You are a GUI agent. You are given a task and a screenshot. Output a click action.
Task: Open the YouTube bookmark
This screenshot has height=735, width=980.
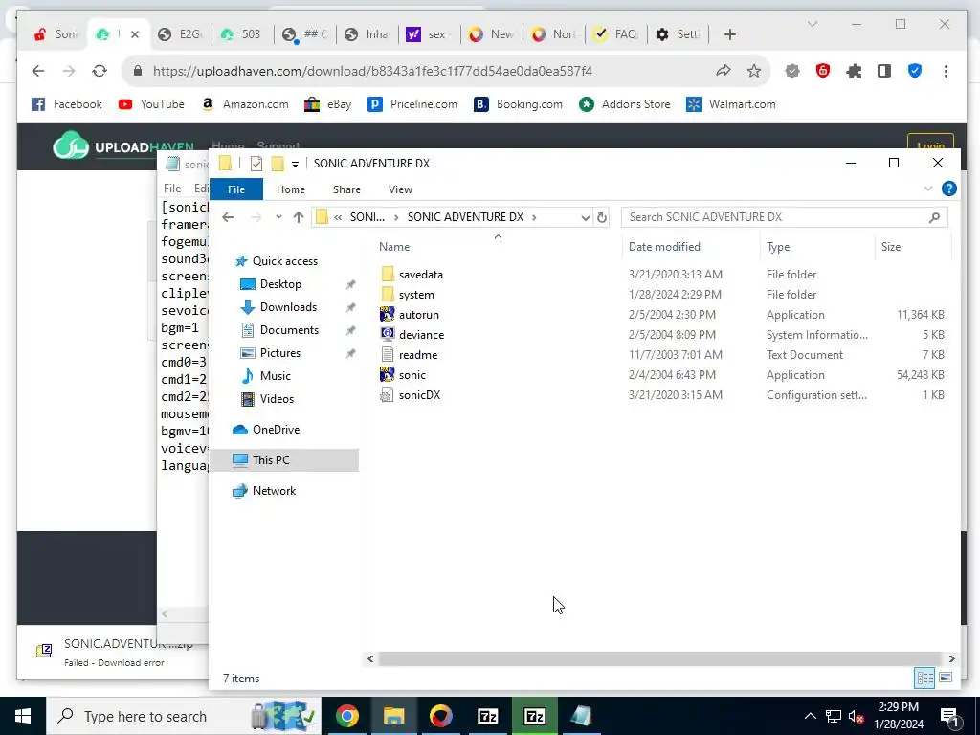[x=151, y=104]
